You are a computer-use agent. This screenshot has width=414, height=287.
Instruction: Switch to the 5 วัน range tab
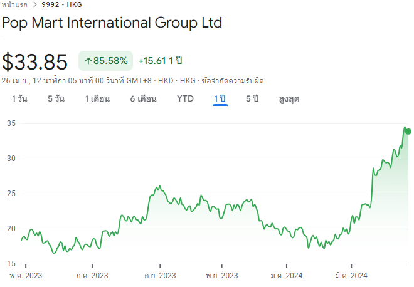coord(56,98)
